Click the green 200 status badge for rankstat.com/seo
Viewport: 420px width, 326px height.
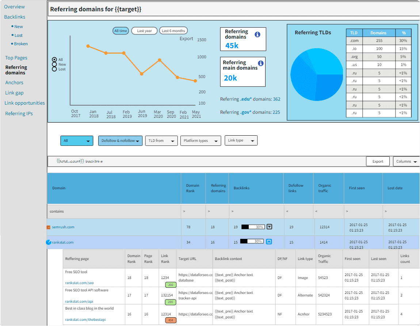[x=170, y=285]
